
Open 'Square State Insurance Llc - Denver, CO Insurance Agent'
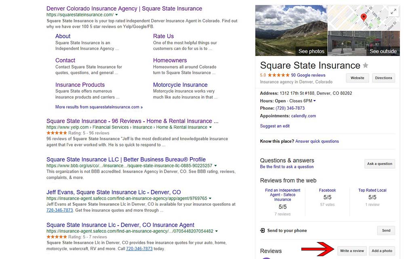[120, 225]
